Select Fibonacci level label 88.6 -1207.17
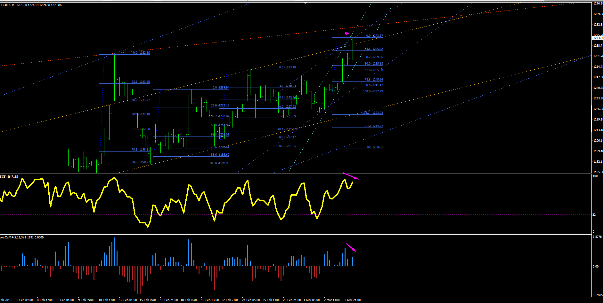The image size is (603, 303). (287, 137)
